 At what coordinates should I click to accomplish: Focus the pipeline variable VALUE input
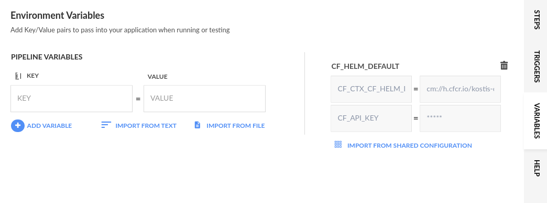click(x=204, y=99)
